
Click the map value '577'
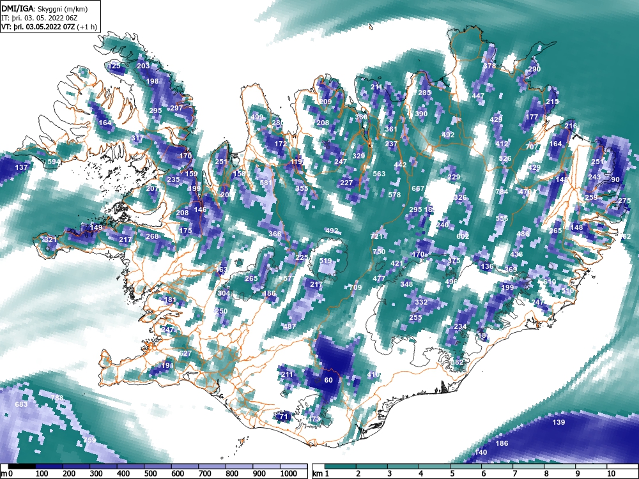pyautogui.click(x=289, y=278)
